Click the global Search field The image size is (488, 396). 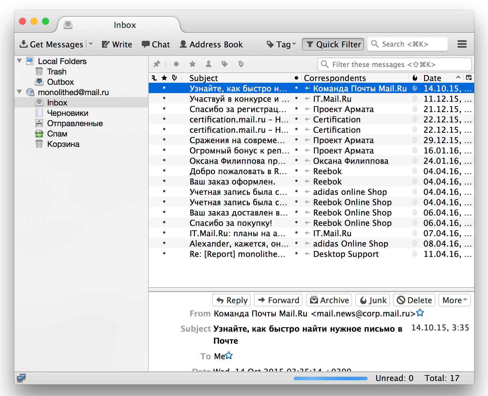pyautogui.click(x=408, y=44)
